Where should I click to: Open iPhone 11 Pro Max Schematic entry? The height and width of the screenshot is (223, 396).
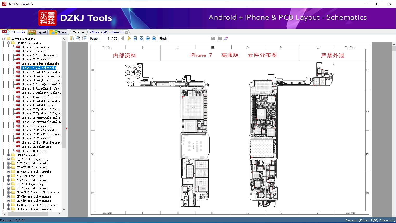click(41, 134)
